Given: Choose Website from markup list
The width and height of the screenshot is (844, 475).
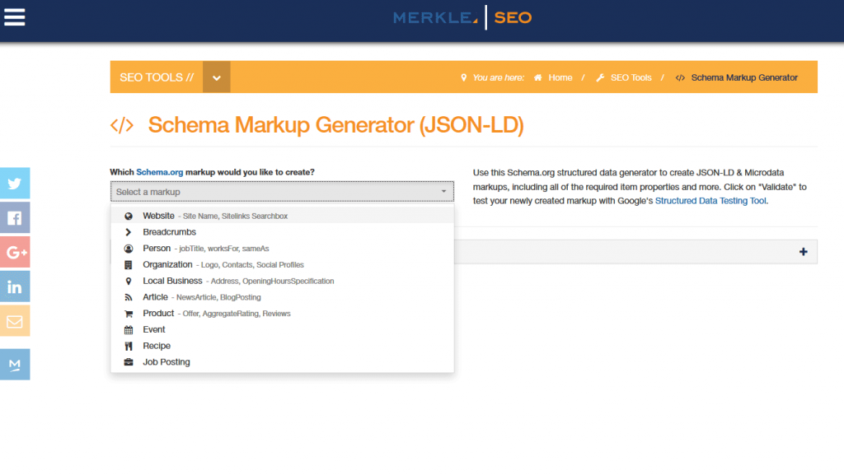Looking at the screenshot, I should click(x=282, y=216).
